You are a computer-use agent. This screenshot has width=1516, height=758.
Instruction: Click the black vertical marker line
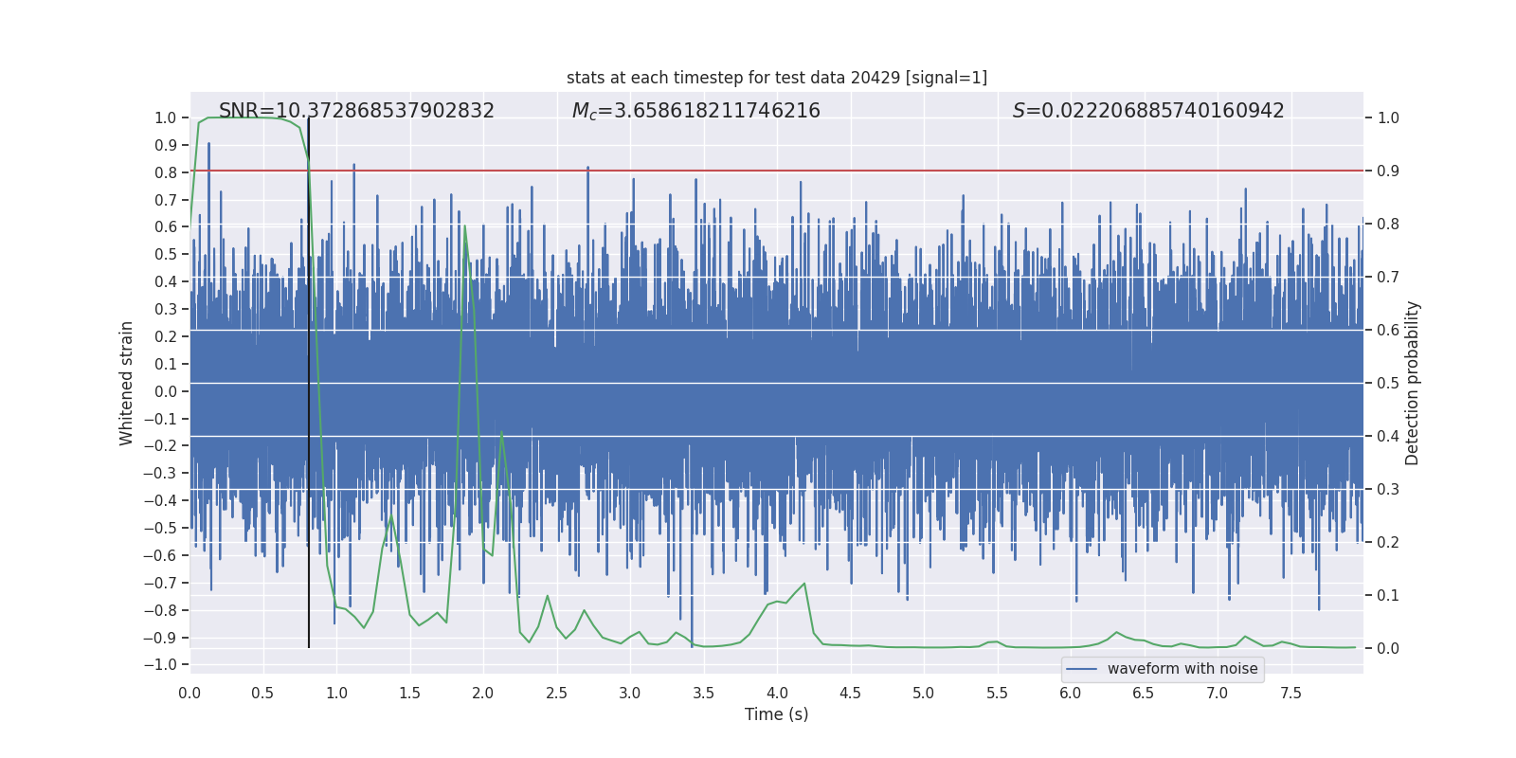309,379
